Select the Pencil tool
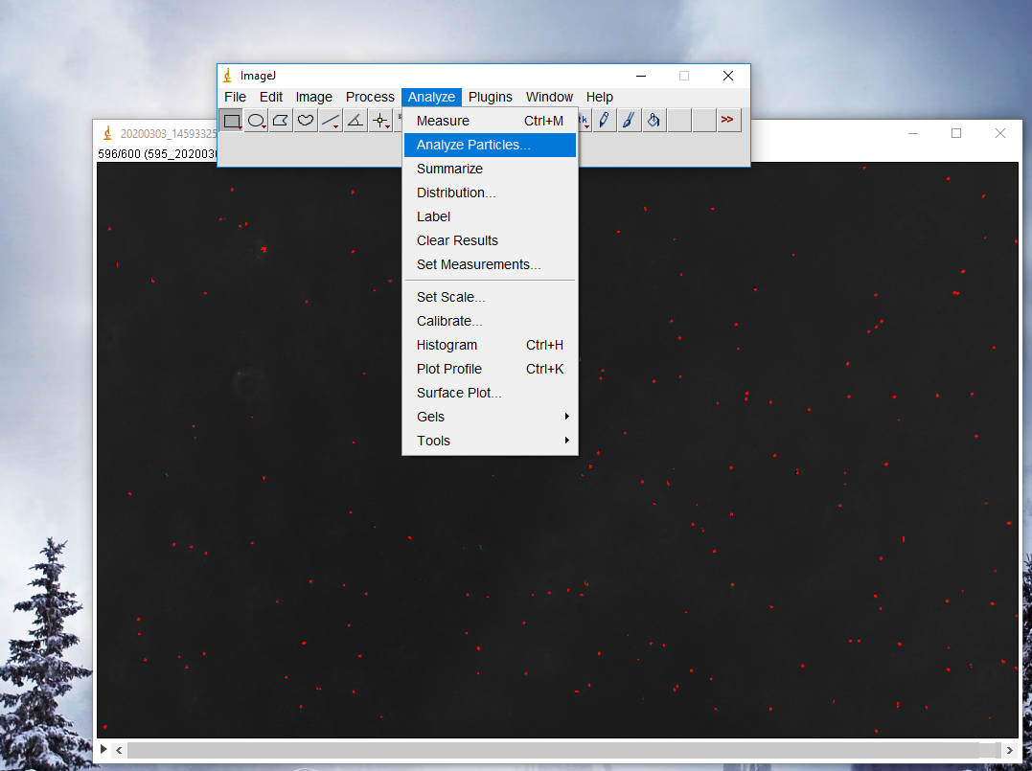This screenshot has height=771, width=1032. click(x=605, y=121)
